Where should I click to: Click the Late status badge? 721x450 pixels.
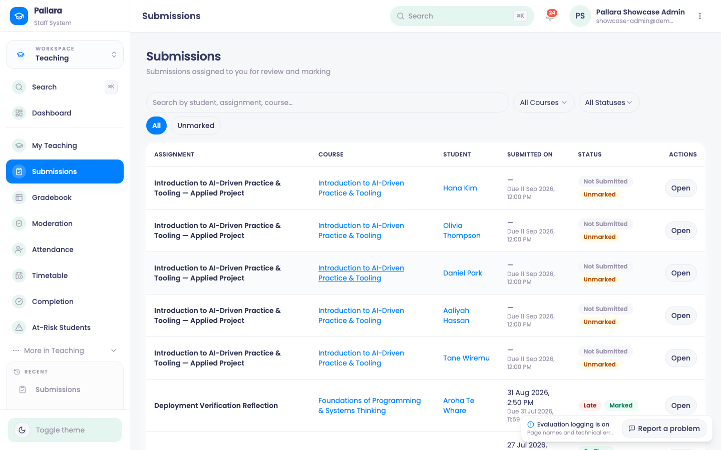tap(590, 405)
